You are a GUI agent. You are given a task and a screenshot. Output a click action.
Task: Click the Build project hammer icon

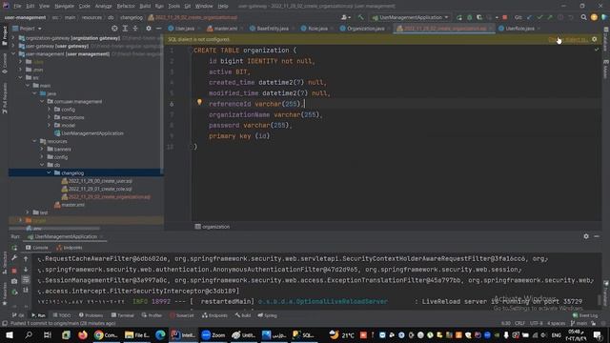click(x=360, y=17)
